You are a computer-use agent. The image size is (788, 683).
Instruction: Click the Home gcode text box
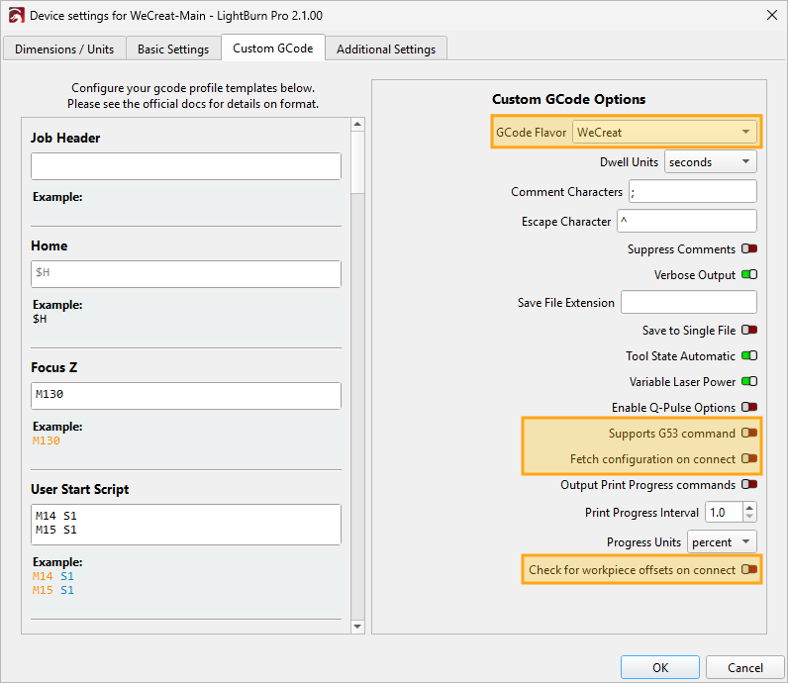(x=186, y=274)
